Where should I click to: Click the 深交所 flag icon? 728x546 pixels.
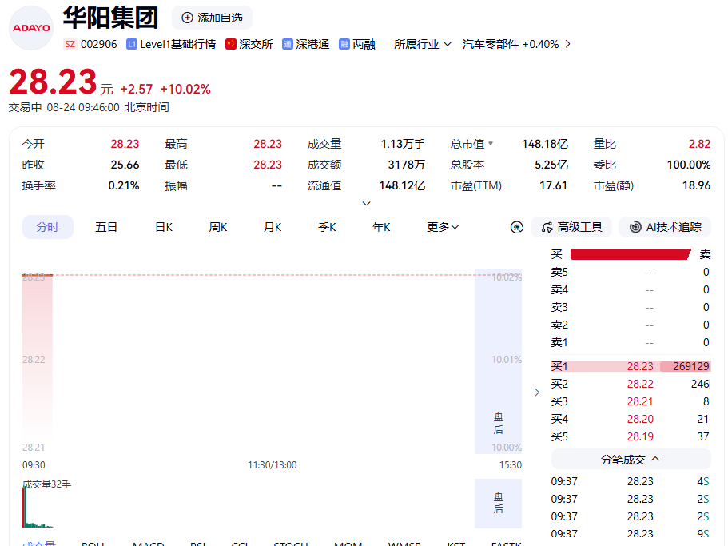coord(231,44)
